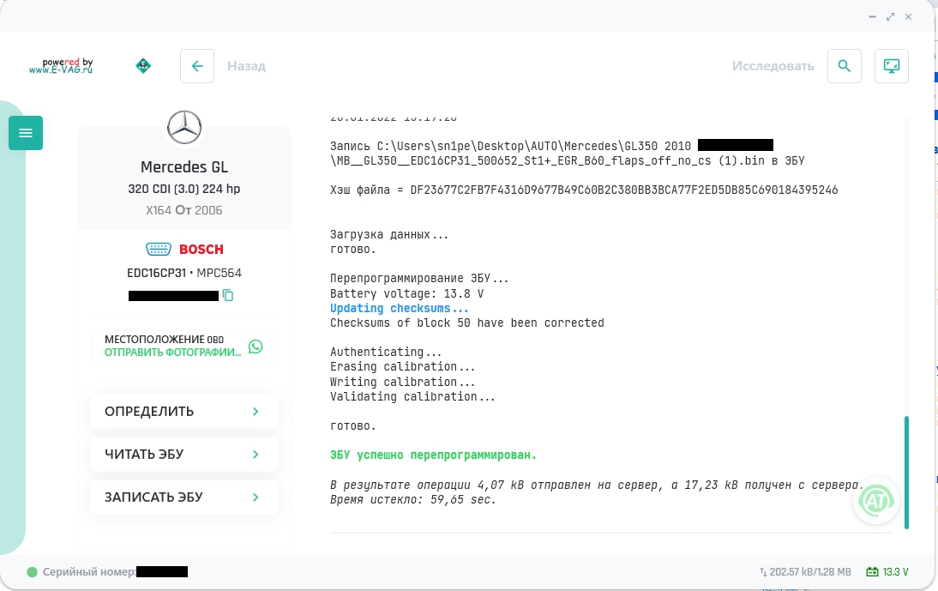Expand the ЗАПИСАТЬ ЭБУ chevron arrow
Image resolution: width=938 pixels, height=591 pixels.
(x=256, y=498)
